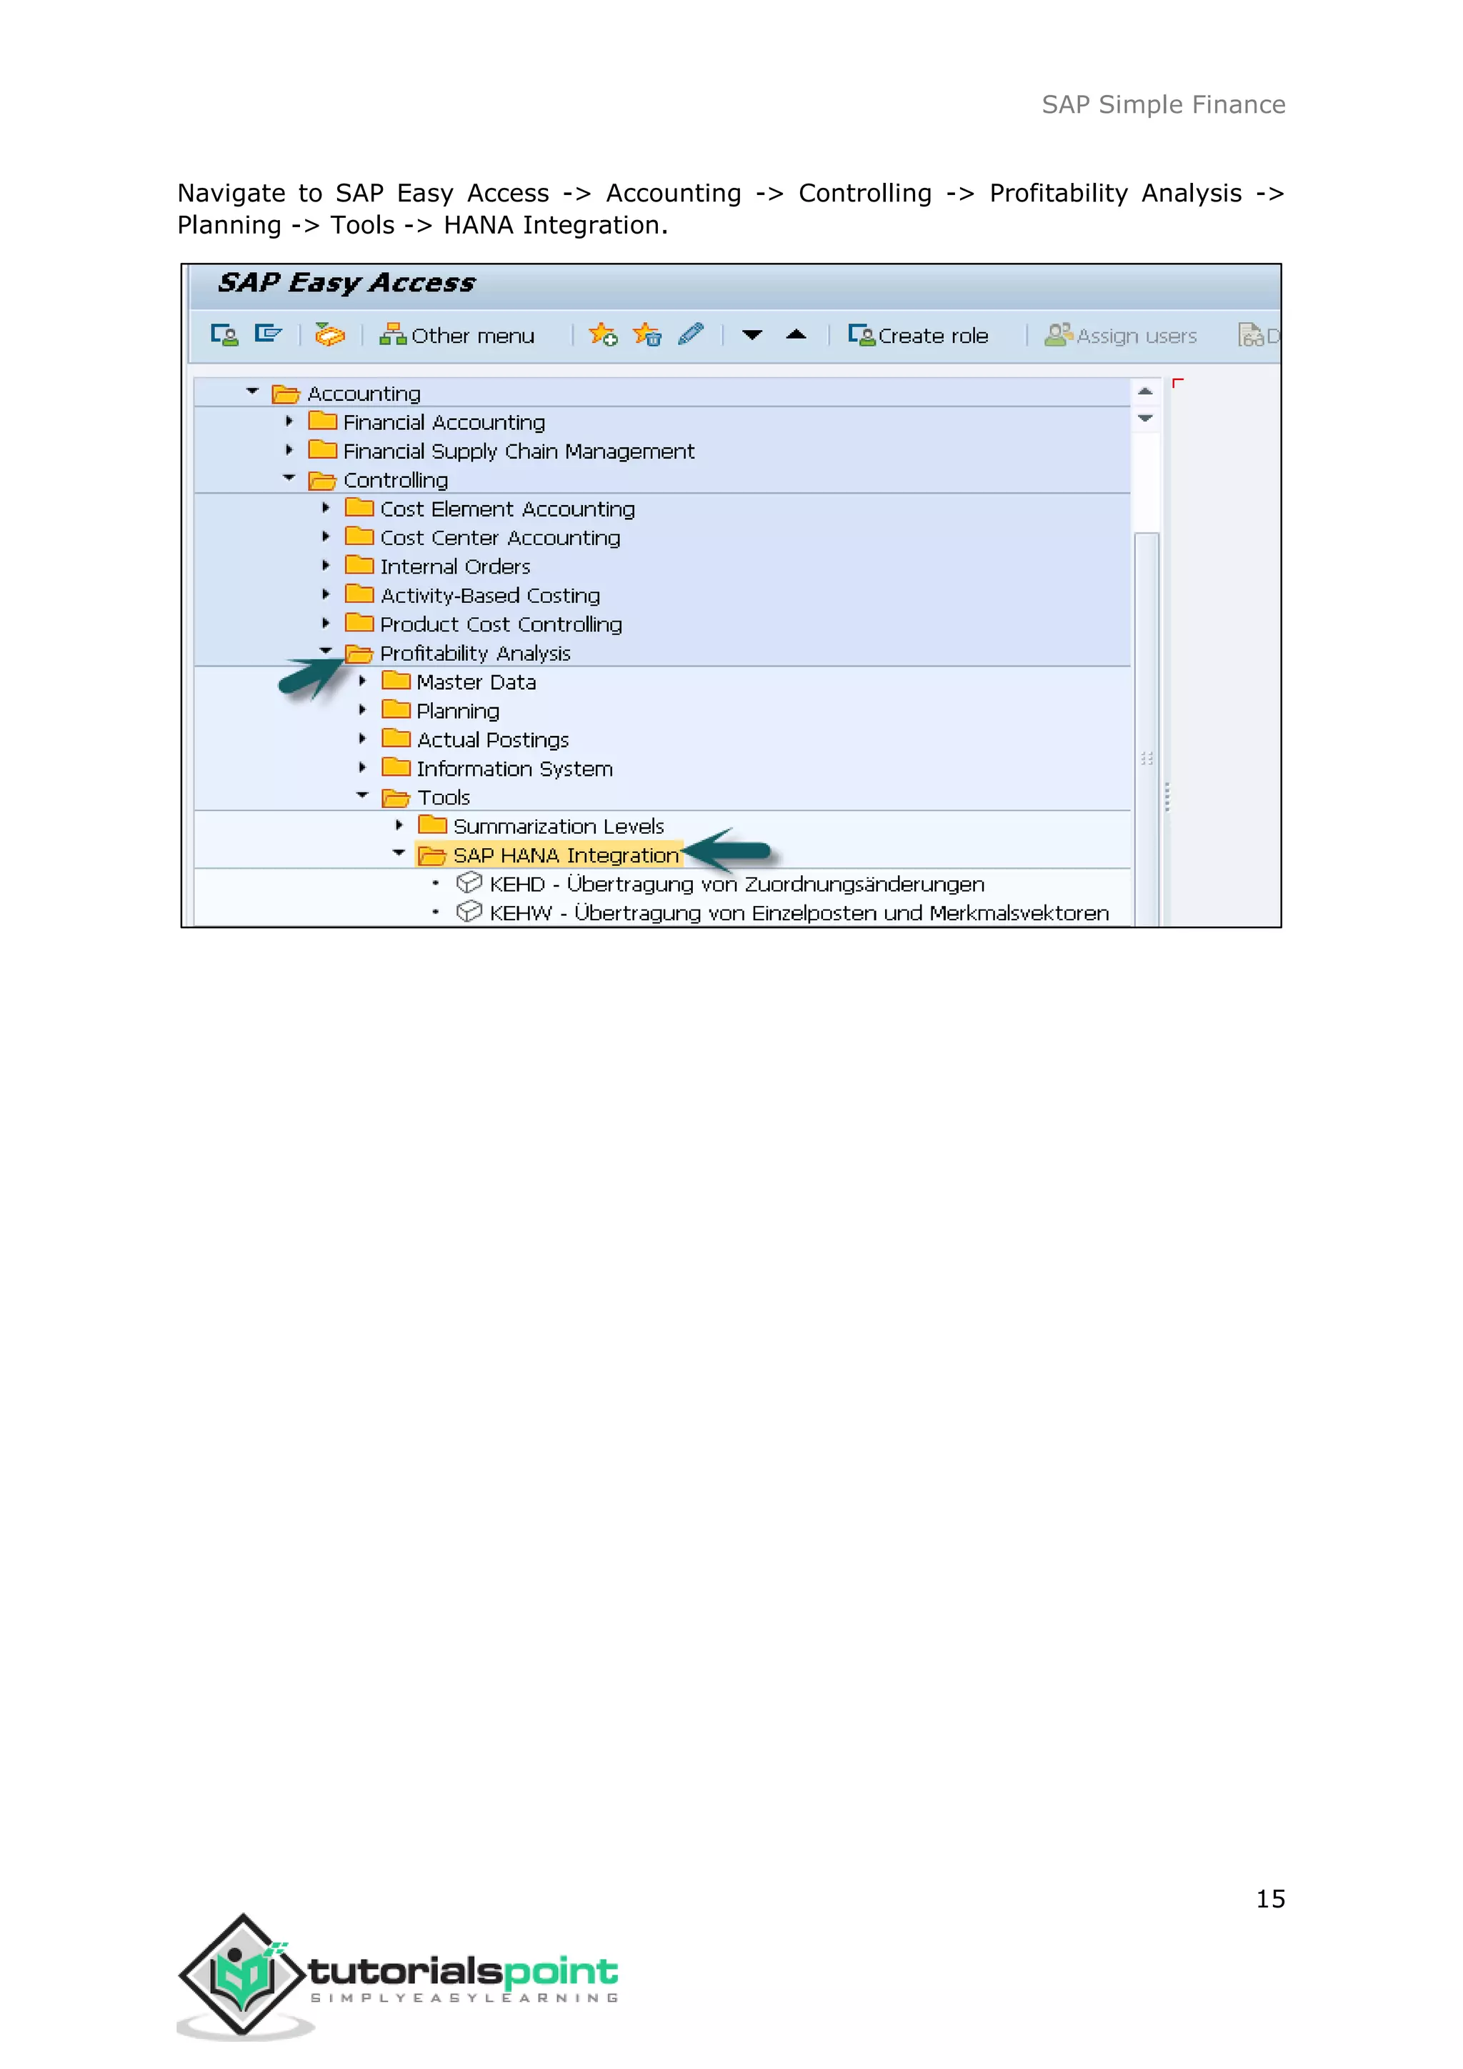Collapse the Controlling tree node
This screenshot has height=2069, width=1463.
point(289,479)
